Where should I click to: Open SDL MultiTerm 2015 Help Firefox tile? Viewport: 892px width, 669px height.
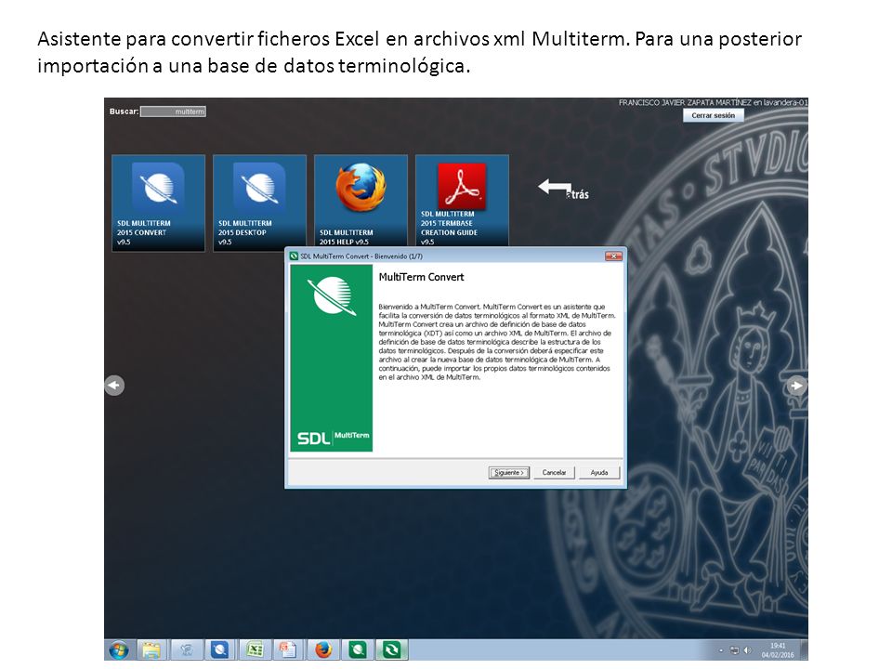pos(361,201)
